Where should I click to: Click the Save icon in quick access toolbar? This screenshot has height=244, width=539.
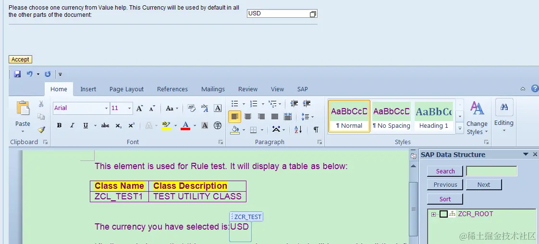coord(17,74)
